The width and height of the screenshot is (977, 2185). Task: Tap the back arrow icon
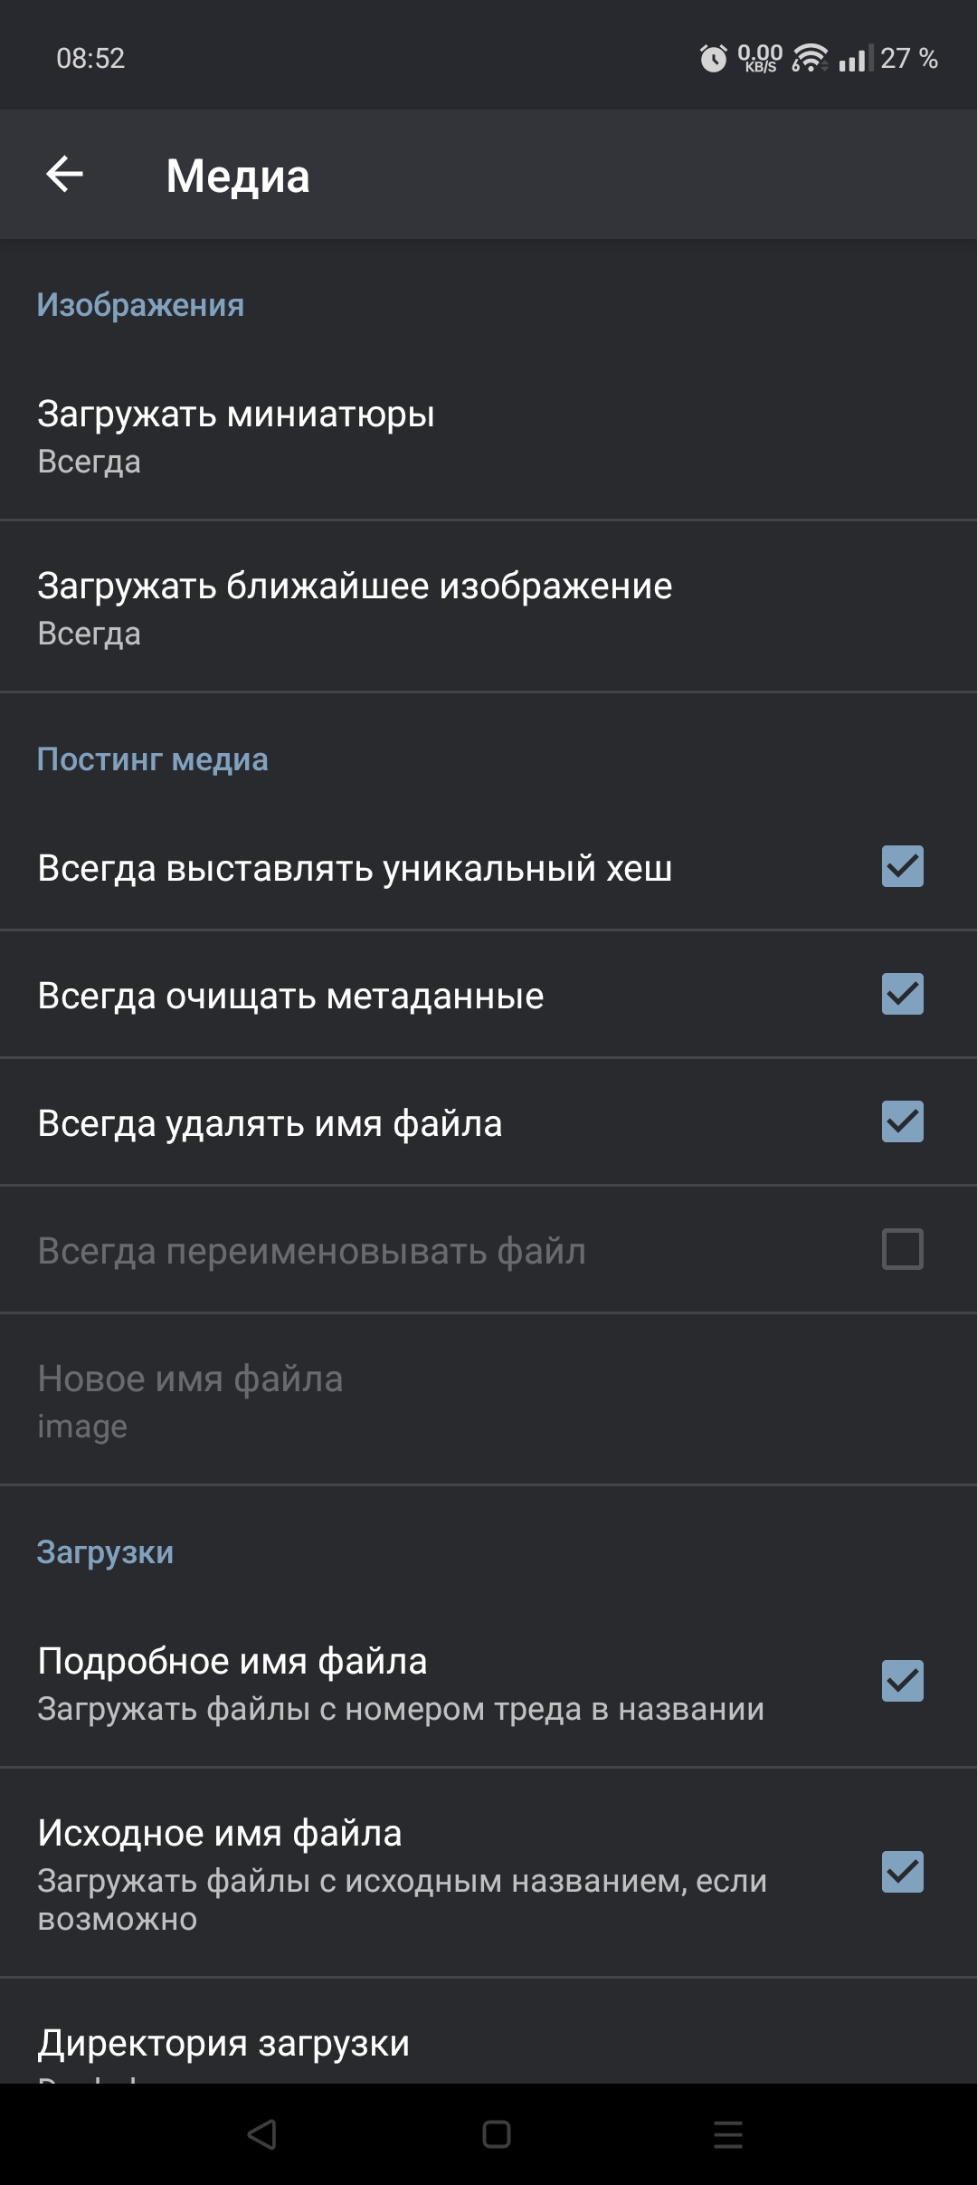(x=65, y=174)
